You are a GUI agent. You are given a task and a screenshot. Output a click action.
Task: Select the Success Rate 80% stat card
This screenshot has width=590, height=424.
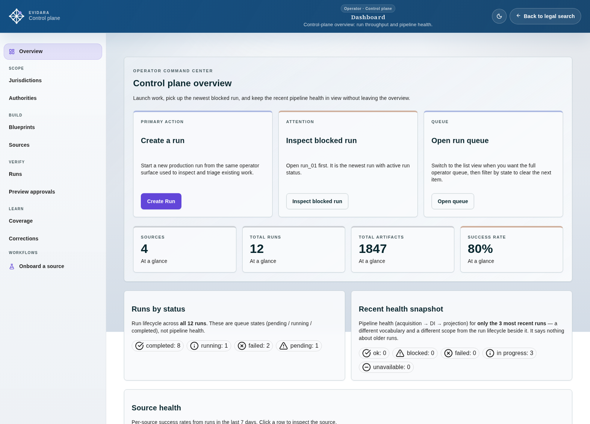(512, 250)
